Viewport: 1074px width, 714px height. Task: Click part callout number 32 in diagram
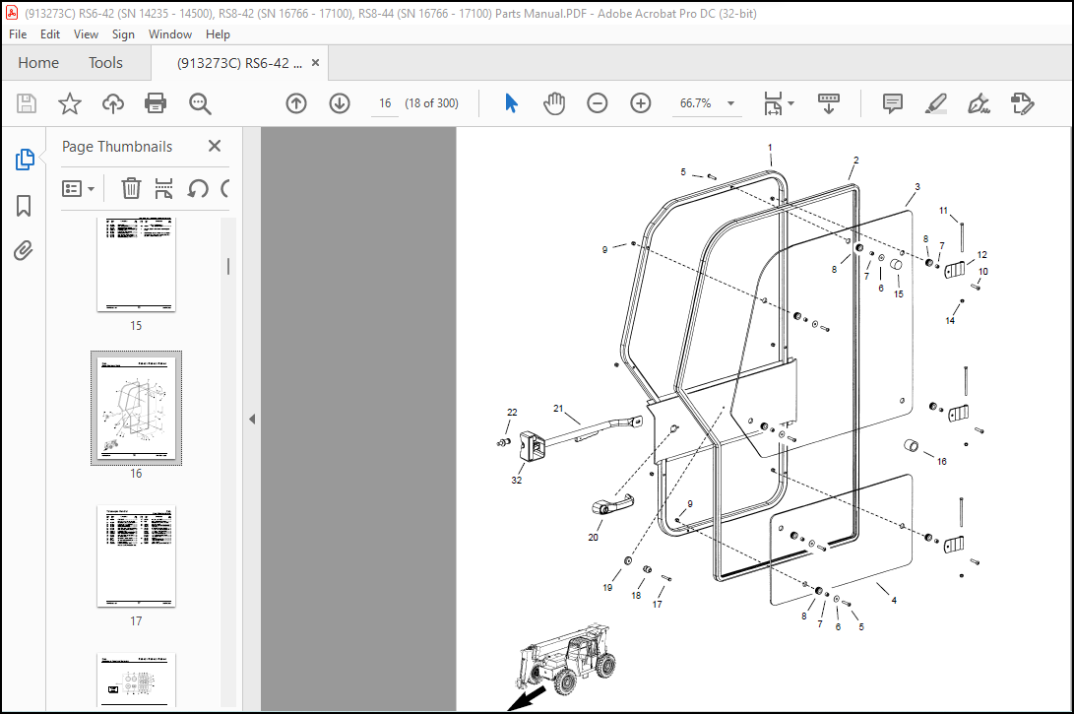(517, 481)
